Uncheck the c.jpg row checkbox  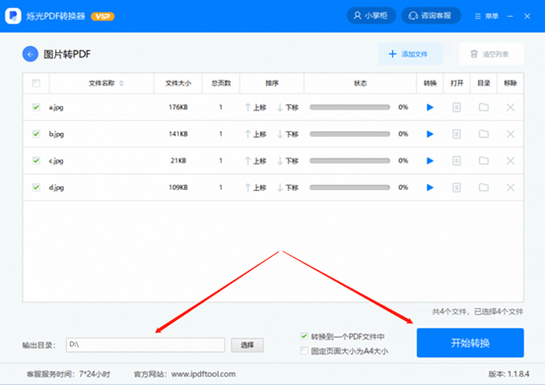36,160
